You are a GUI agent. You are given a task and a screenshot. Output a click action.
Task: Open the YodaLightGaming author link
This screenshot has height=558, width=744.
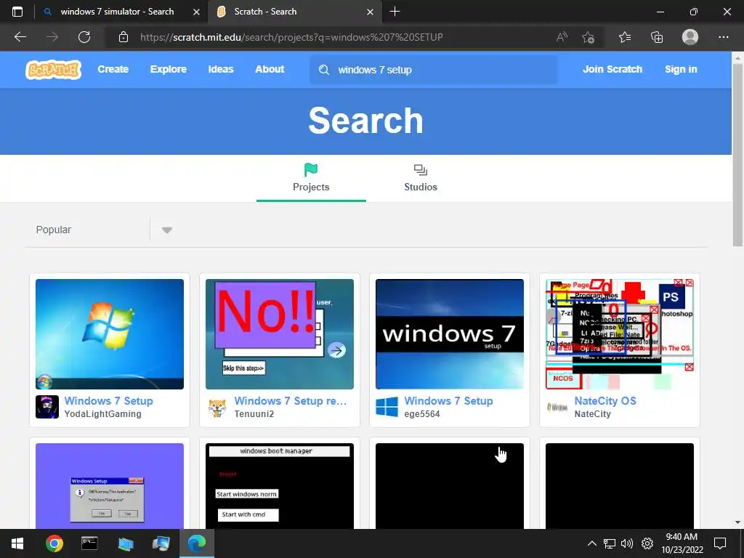coord(103,413)
